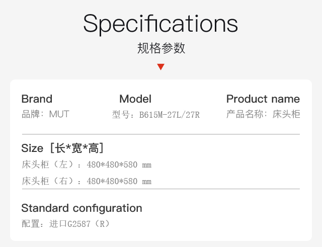Click the 型号 label text
Image resolution: width=322 pixels, height=247 pixels.
click(121, 115)
